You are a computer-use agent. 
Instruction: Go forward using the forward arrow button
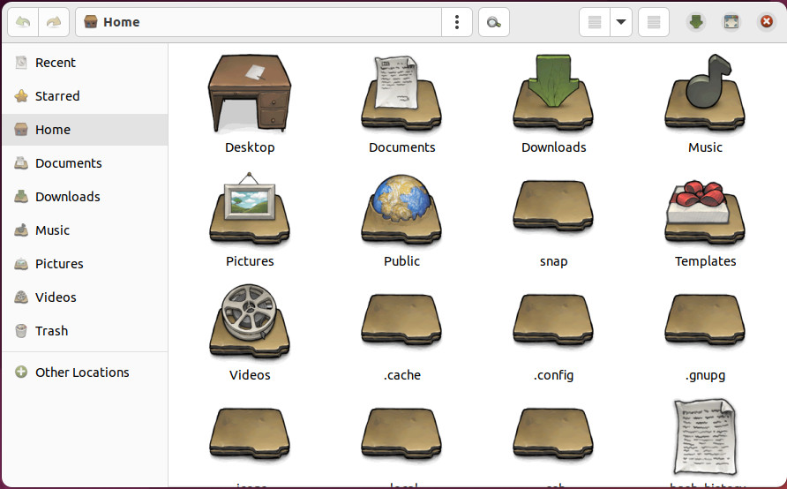click(54, 22)
